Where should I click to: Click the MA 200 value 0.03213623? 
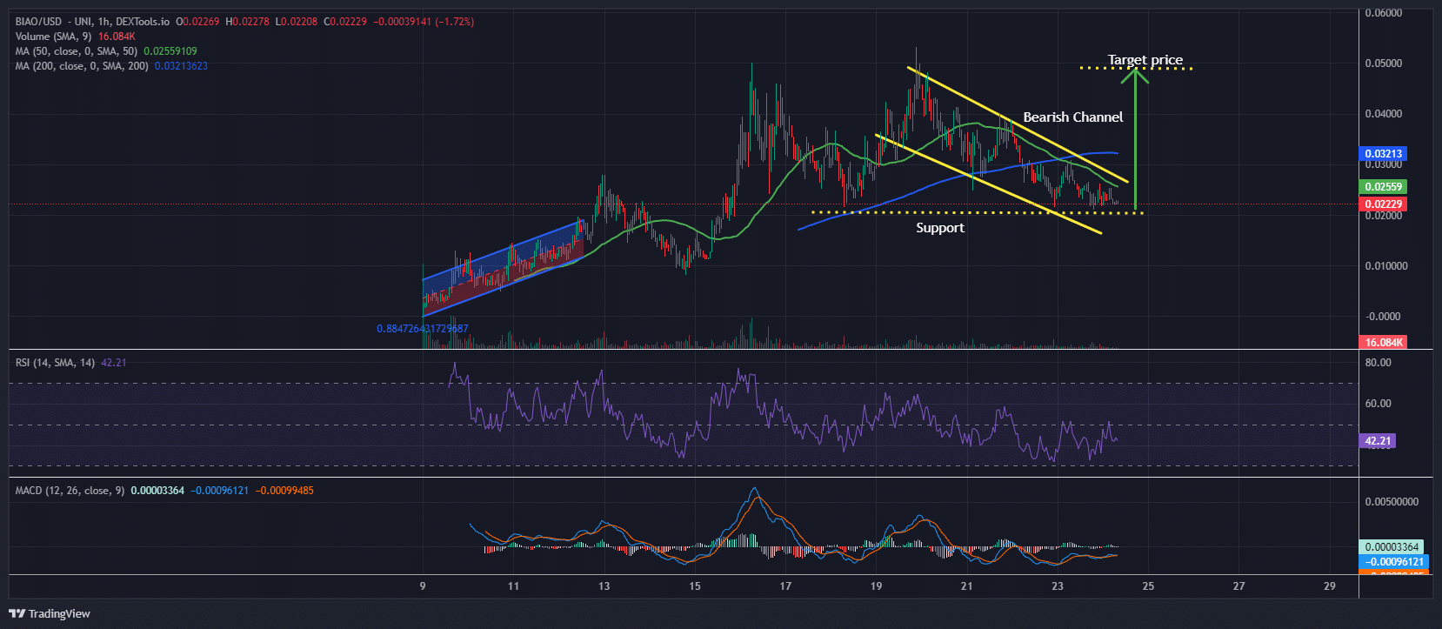181,66
